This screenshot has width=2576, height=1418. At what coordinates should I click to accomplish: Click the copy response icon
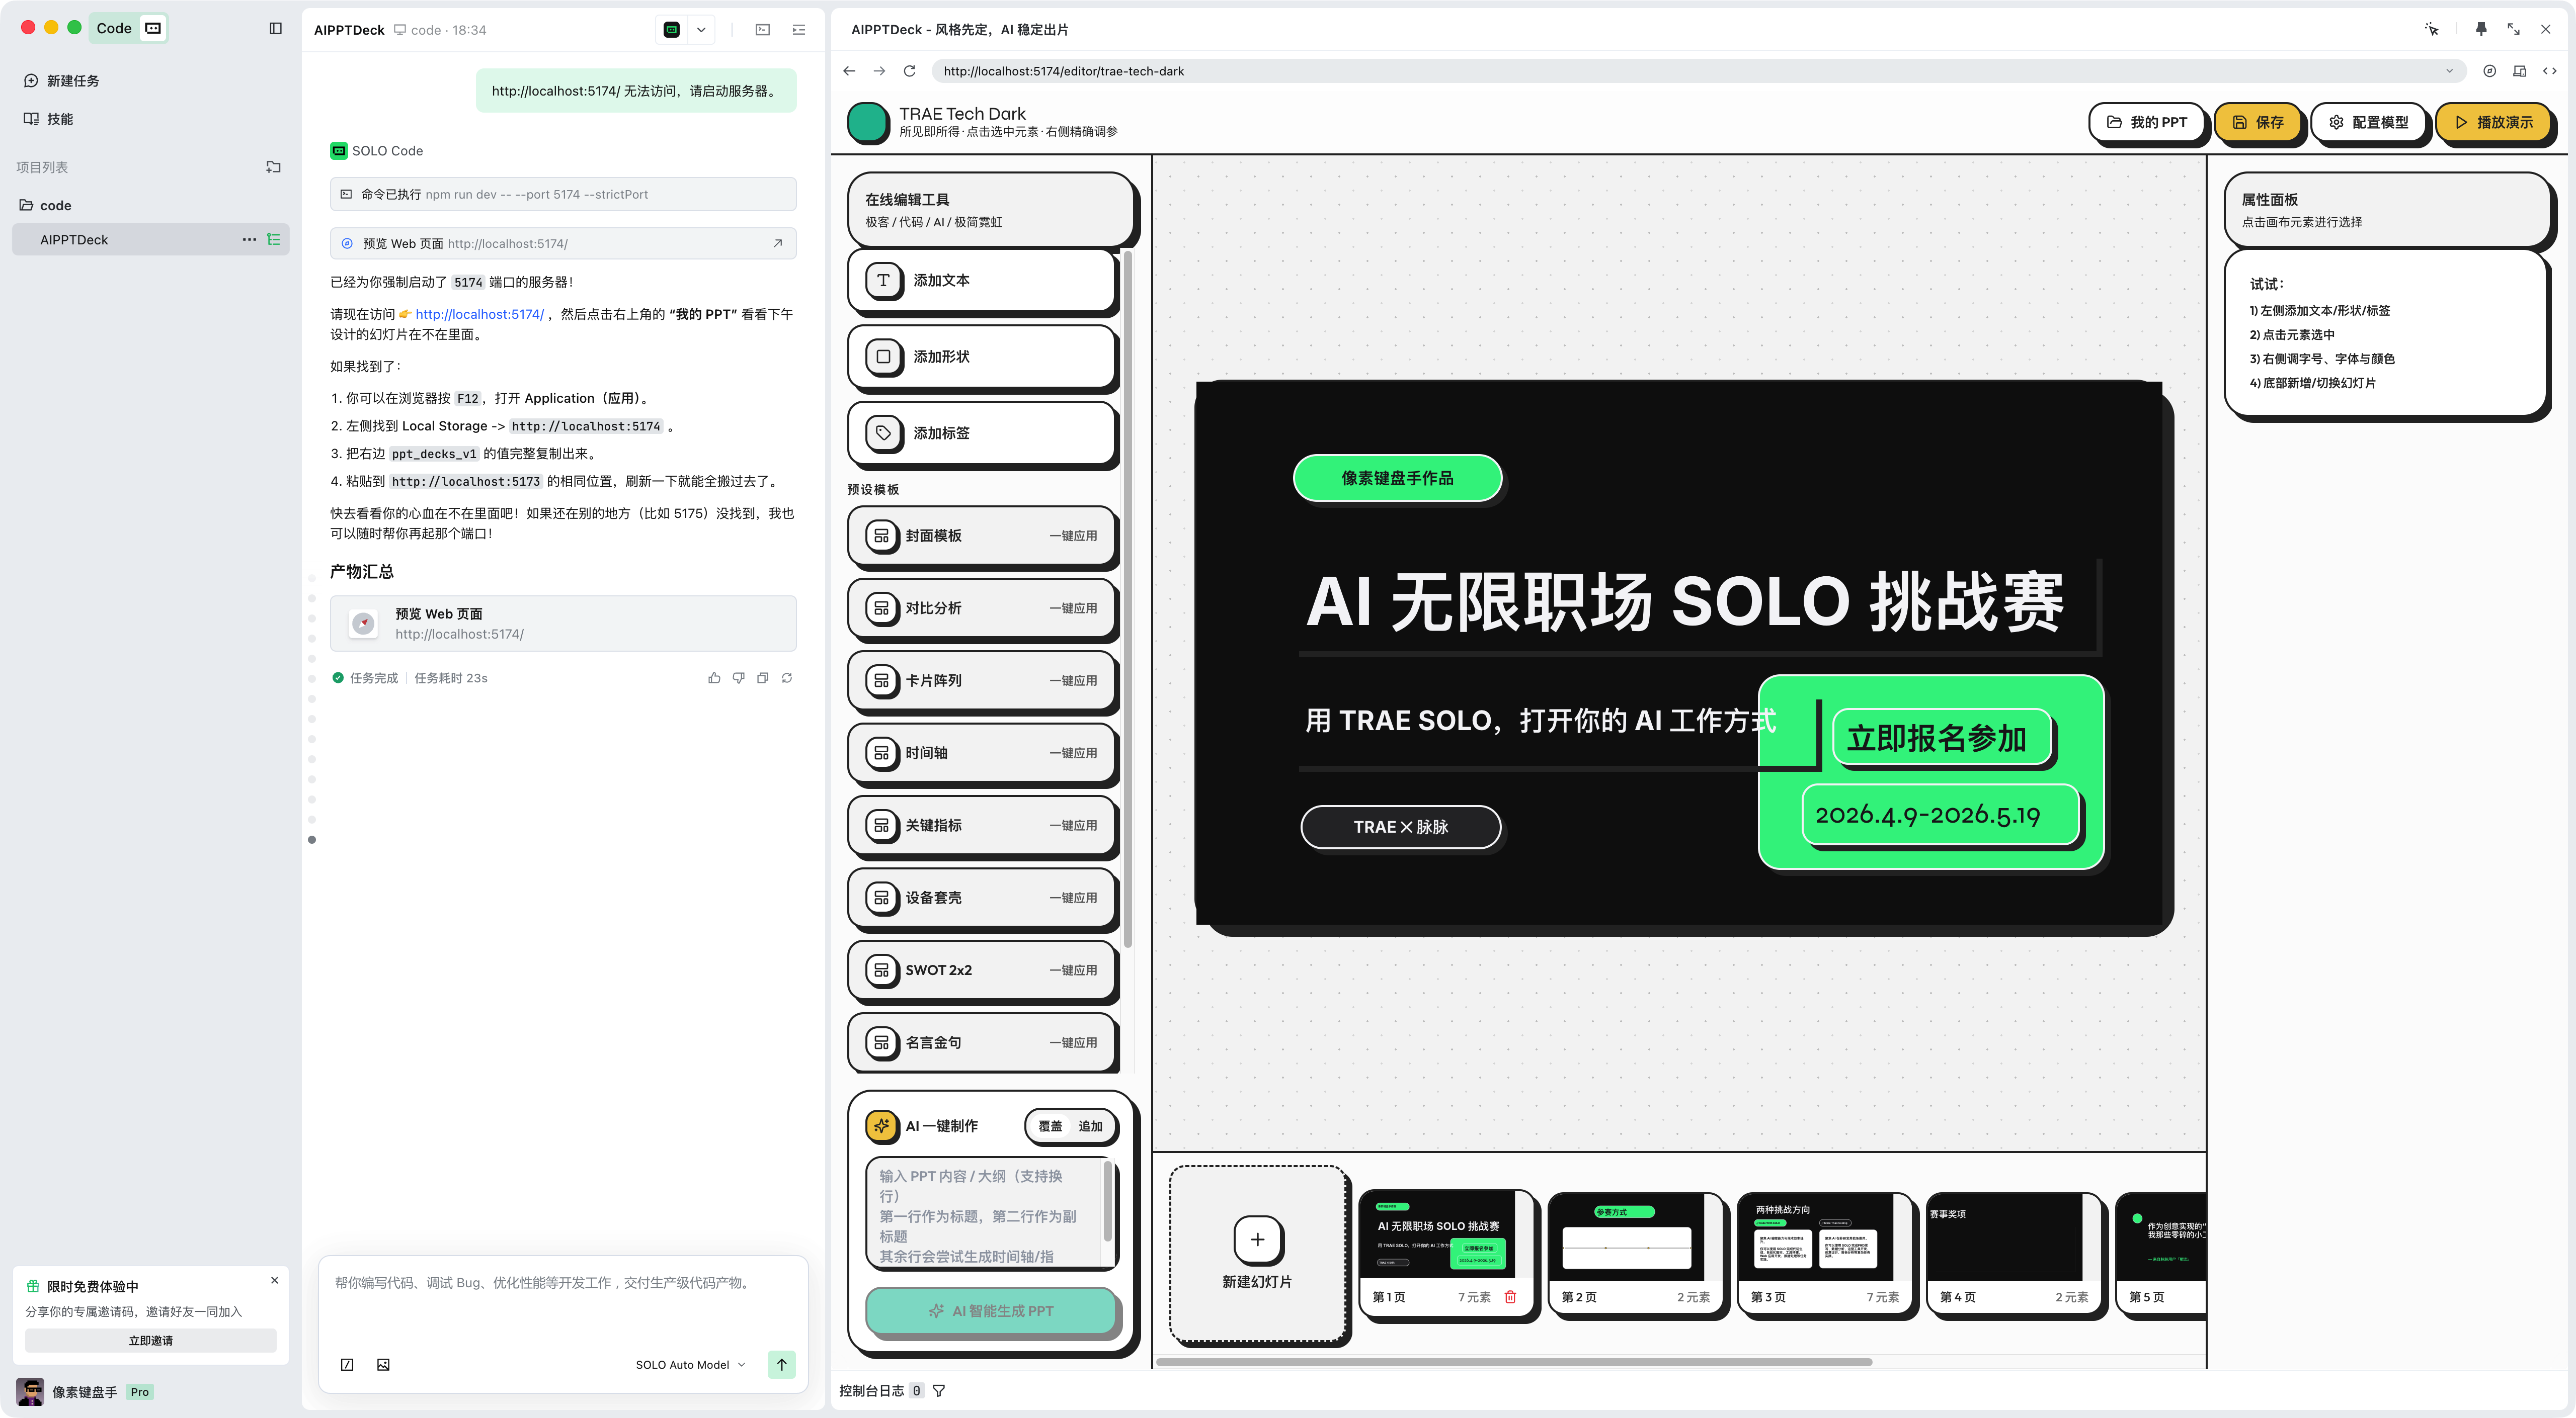coord(762,677)
